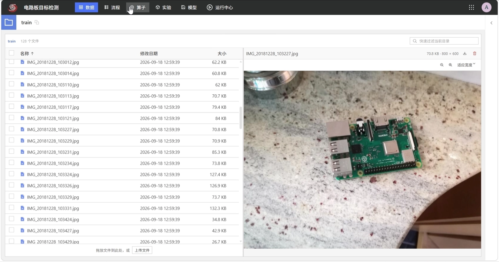This screenshot has height=262, width=499.
Task: Click the 上传文件 button
Action: click(x=142, y=251)
